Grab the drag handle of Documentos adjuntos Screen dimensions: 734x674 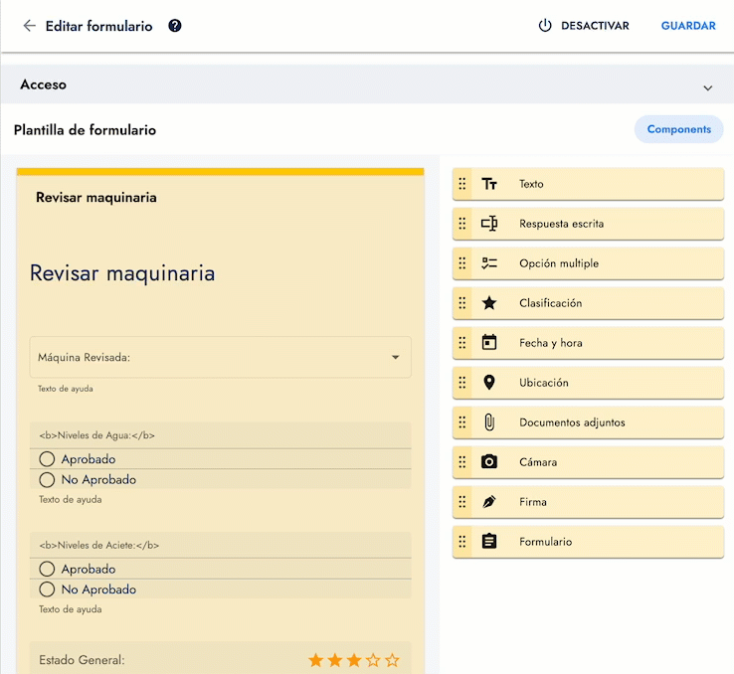pos(462,422)
